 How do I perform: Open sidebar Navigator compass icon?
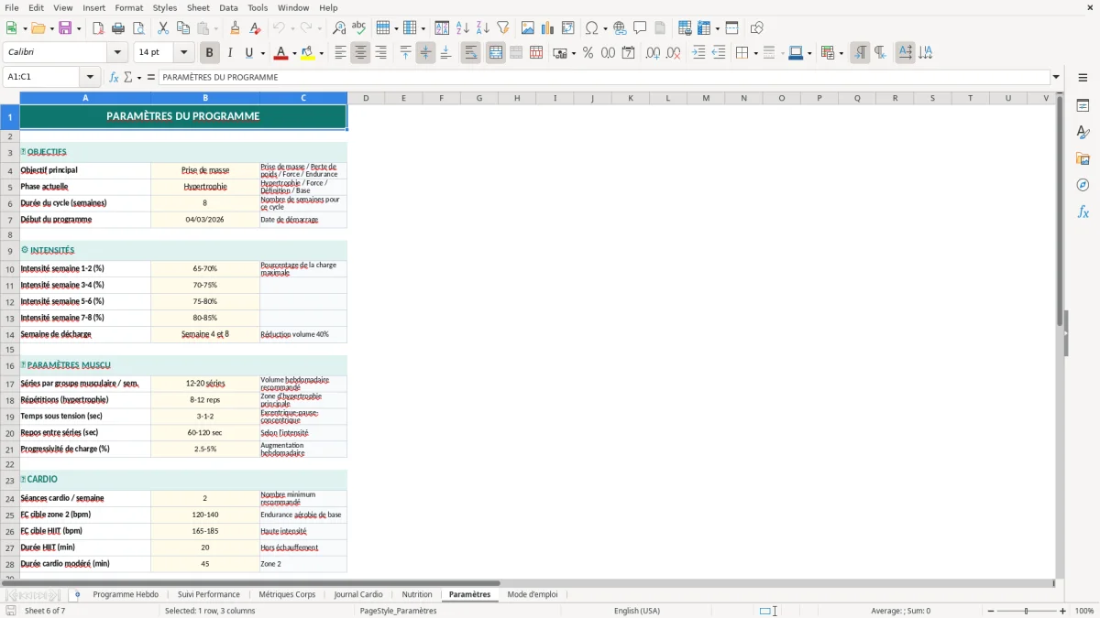tap(1083, 185)
